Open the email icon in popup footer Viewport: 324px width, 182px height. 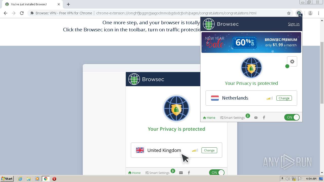coord(256,118)
